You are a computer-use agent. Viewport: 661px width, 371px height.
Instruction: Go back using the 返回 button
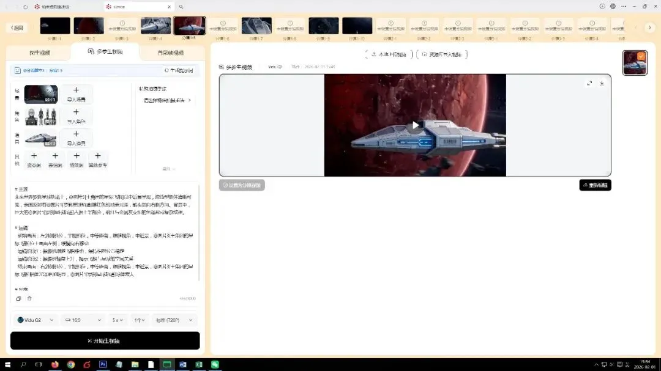[17, 28]
